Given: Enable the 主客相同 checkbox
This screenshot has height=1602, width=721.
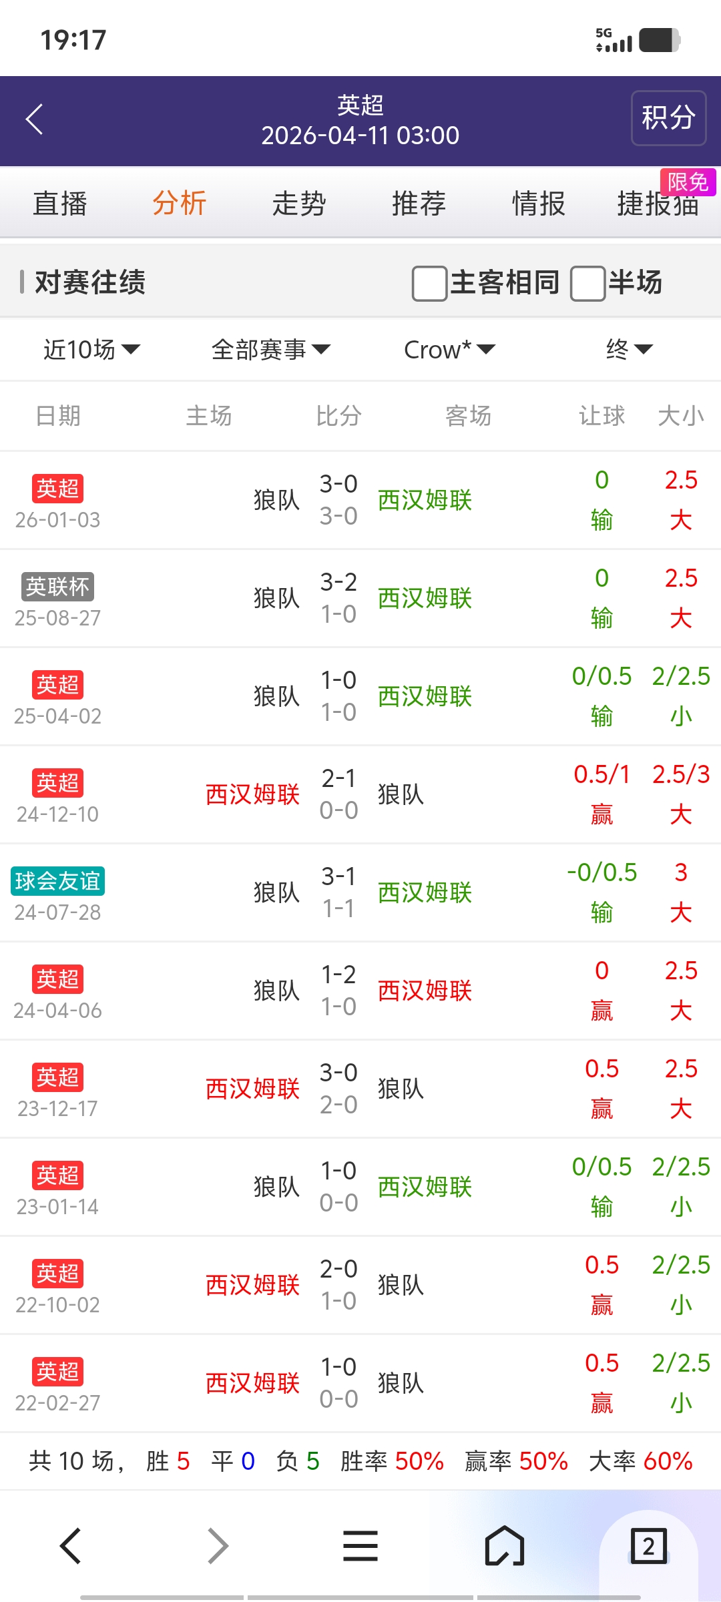Looking at the screenshot, I should tap(429, 283).
